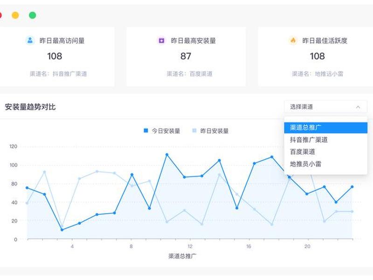Click the 昨日最高访问量 card title
Screen dimensions: 373x280
[62, 41]
